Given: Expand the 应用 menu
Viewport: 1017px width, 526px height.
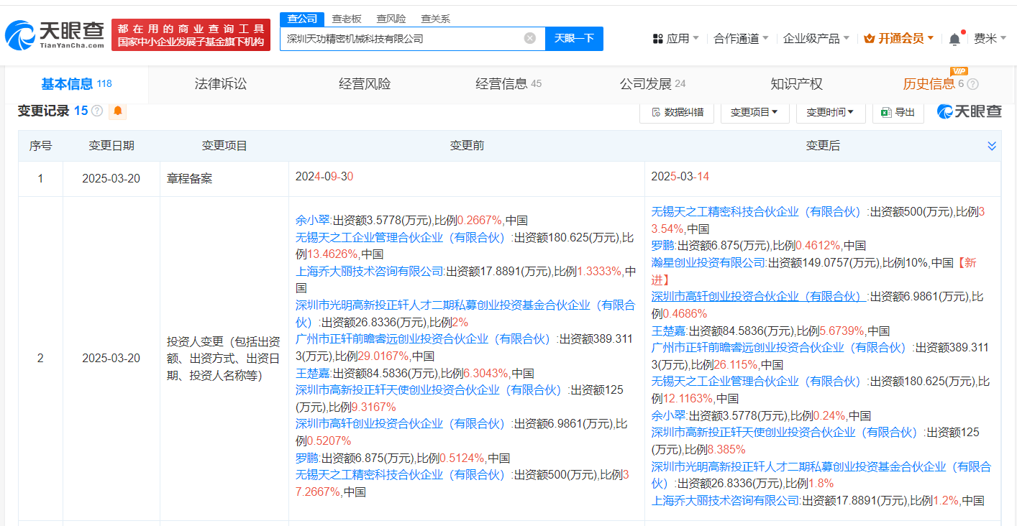Looking at the screenshot, I should click(x=675, y=39).
